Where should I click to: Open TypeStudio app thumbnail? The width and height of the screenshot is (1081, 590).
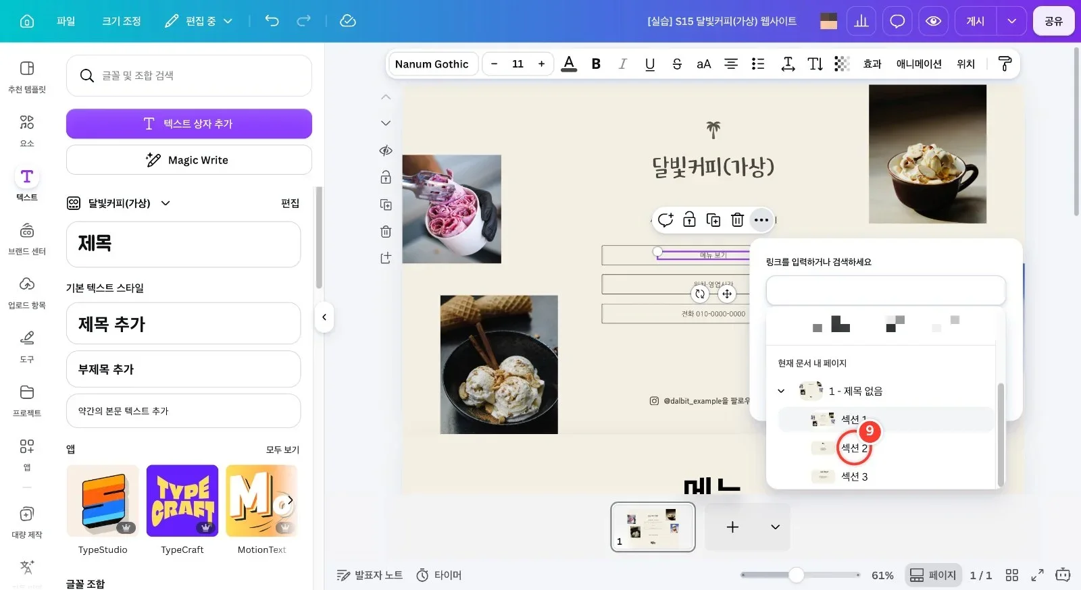pyautogui.click(x=103, y=501)
